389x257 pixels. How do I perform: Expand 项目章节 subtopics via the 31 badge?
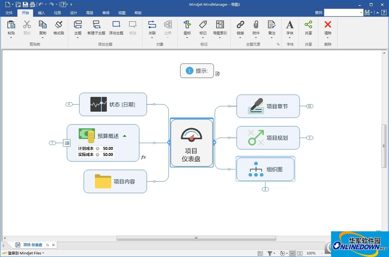tap(310, 106)
